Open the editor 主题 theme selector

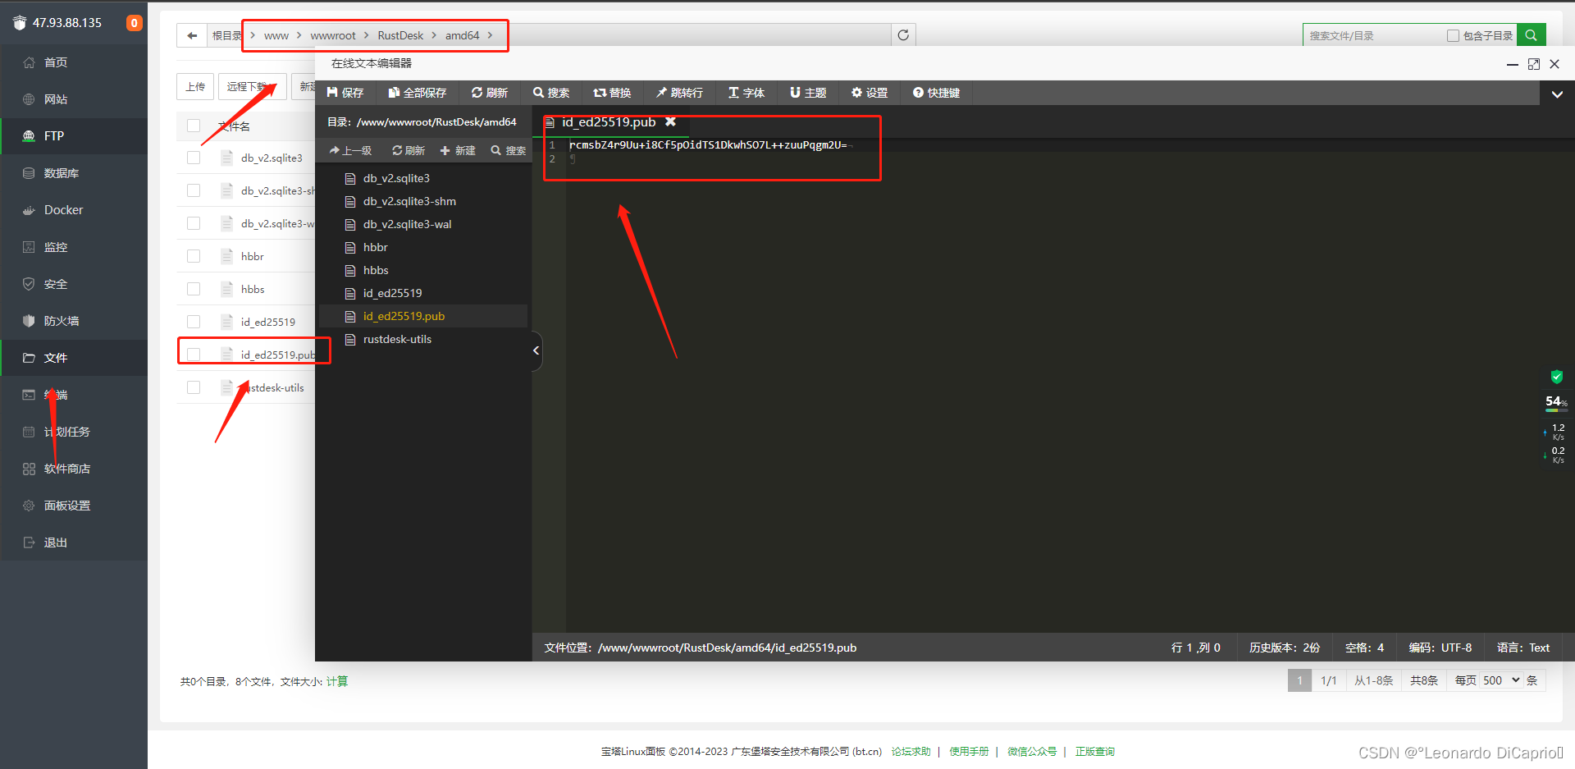pyautogui.click(x=807, y=92)
